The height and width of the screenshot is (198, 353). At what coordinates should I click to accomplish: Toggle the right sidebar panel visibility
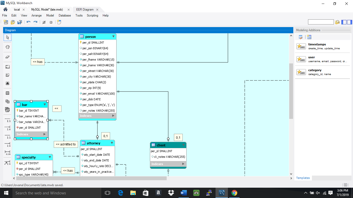349,22
